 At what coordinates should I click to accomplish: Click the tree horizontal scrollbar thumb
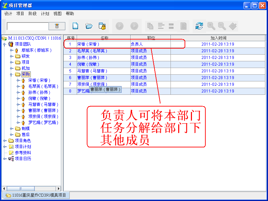tap(20, 189)
